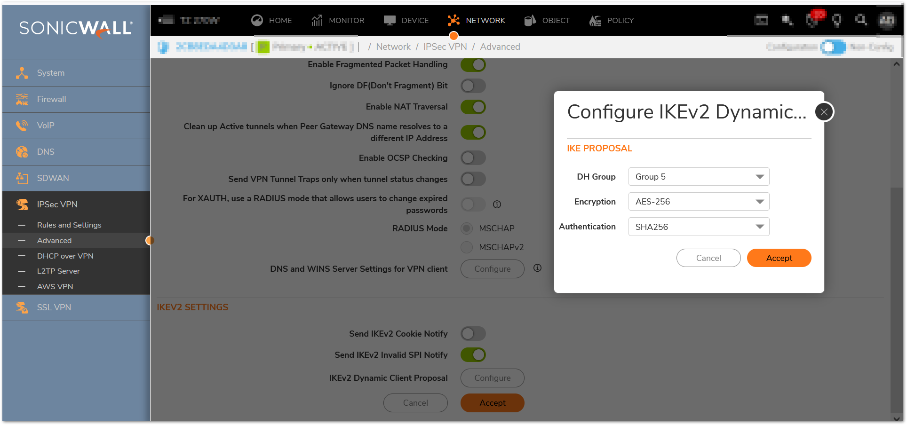This screenshot has height=425, width=907.
Task: Click the OBJECT icon in top bar
Action: [x=530, y=20]
